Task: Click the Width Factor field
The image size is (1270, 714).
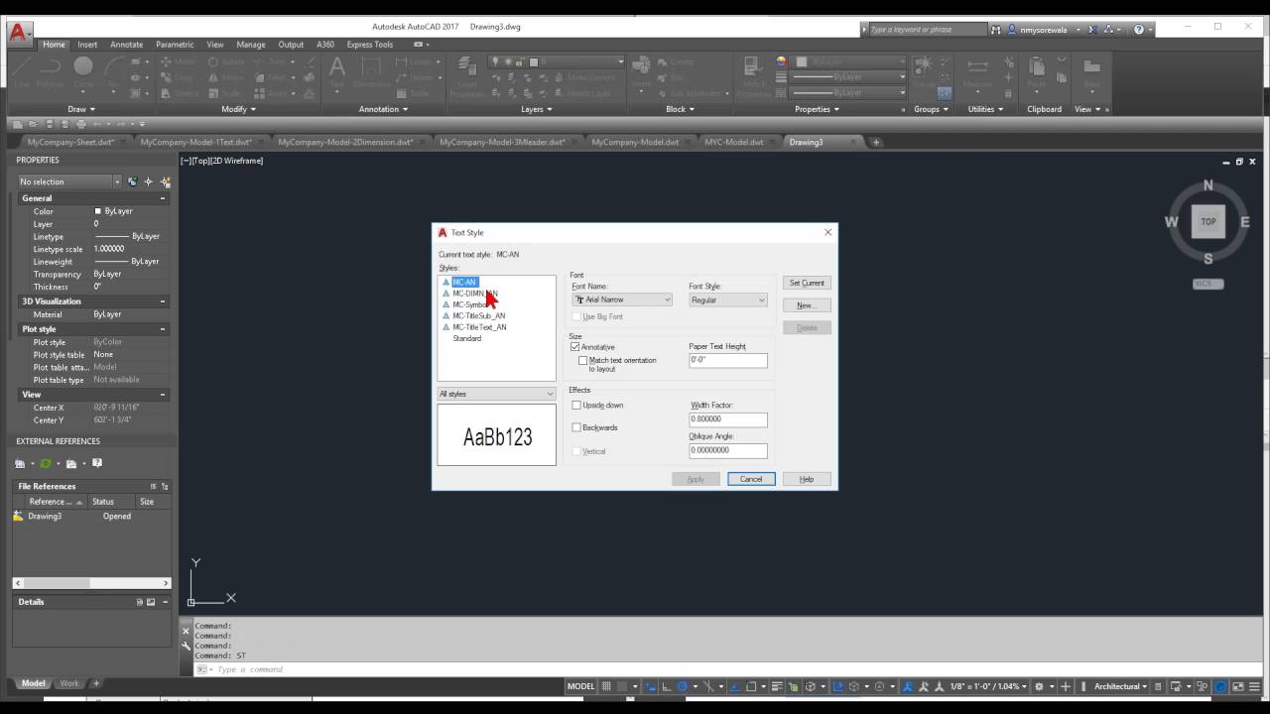Action: 728,418
